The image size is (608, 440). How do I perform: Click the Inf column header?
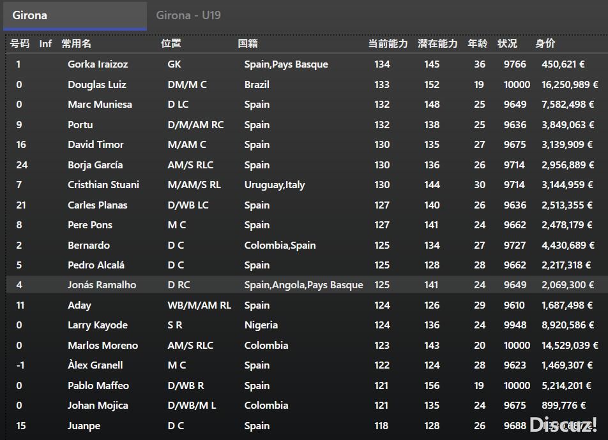(45, 44)
